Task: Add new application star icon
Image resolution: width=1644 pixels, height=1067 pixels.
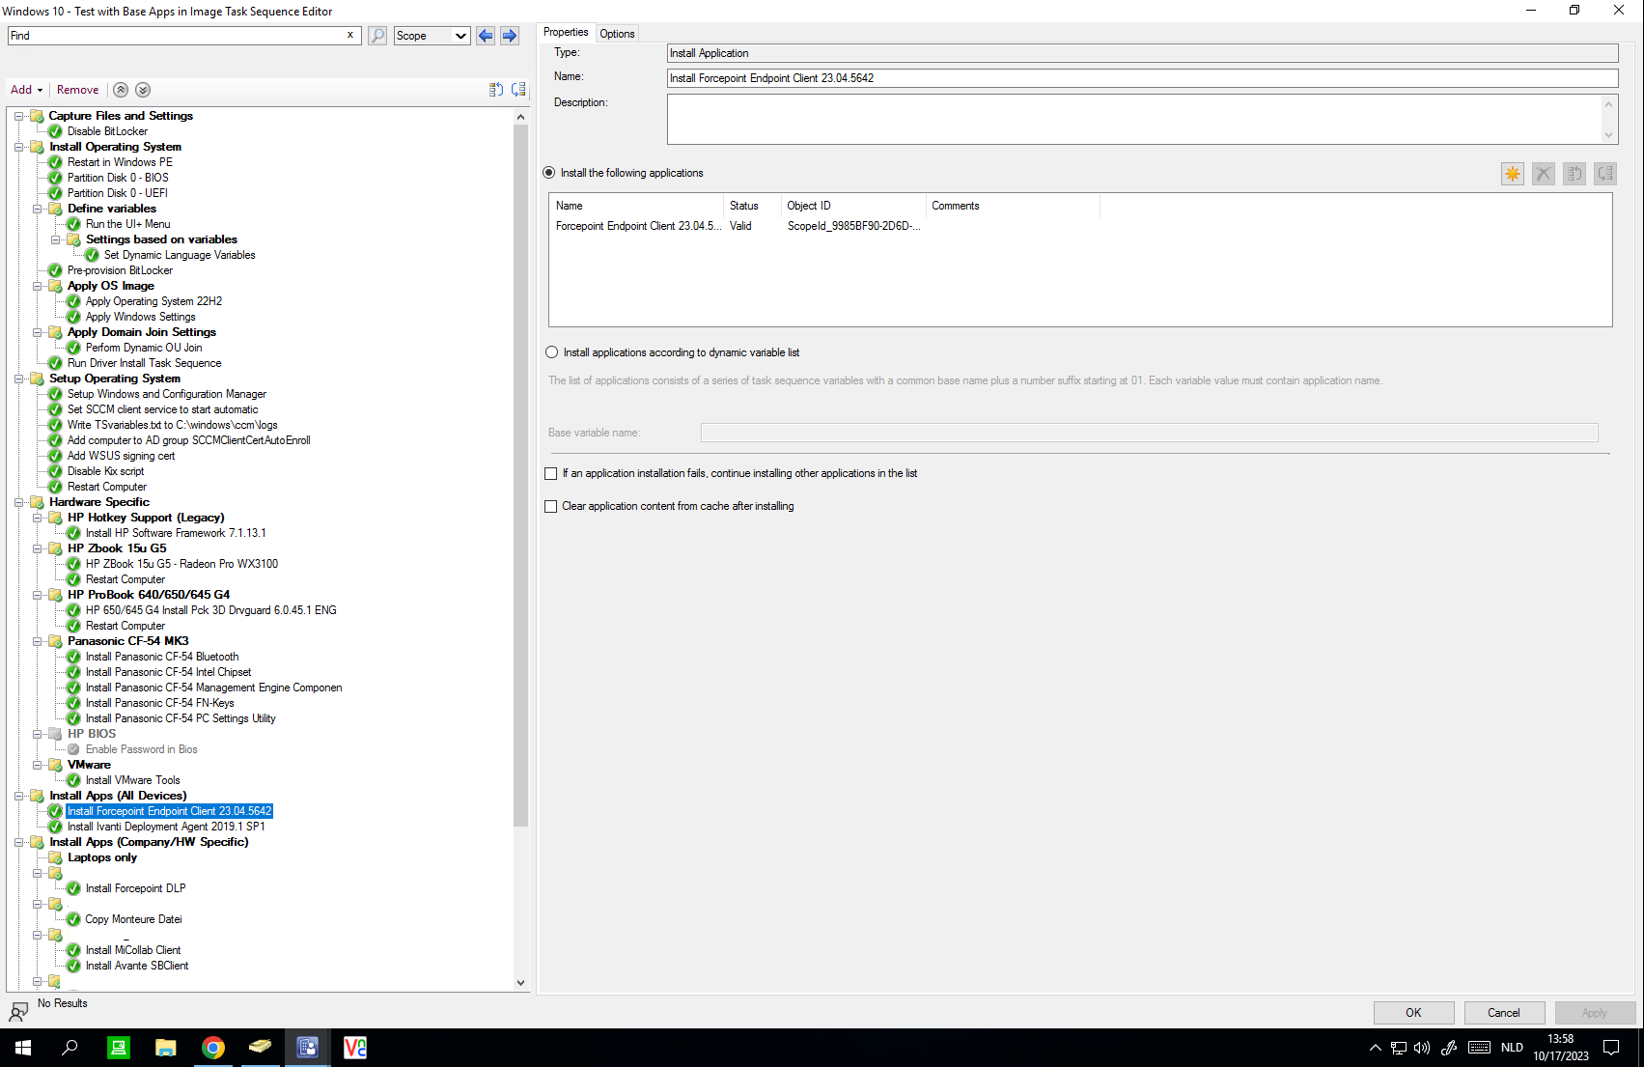Action: click(1513, 174)
